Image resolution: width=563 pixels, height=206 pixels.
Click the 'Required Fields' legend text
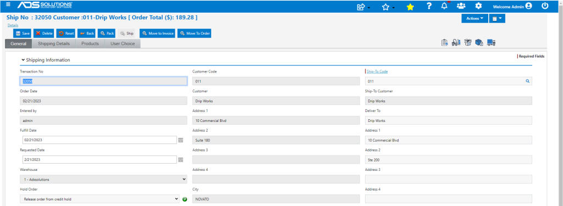(x=532, y=57)
